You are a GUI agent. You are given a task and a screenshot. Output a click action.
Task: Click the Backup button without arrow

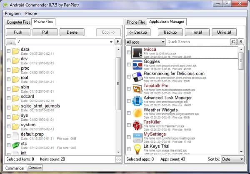(170, 32)
